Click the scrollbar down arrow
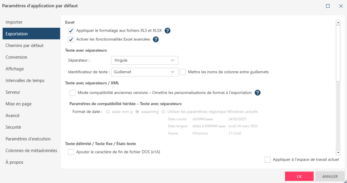 338,153
